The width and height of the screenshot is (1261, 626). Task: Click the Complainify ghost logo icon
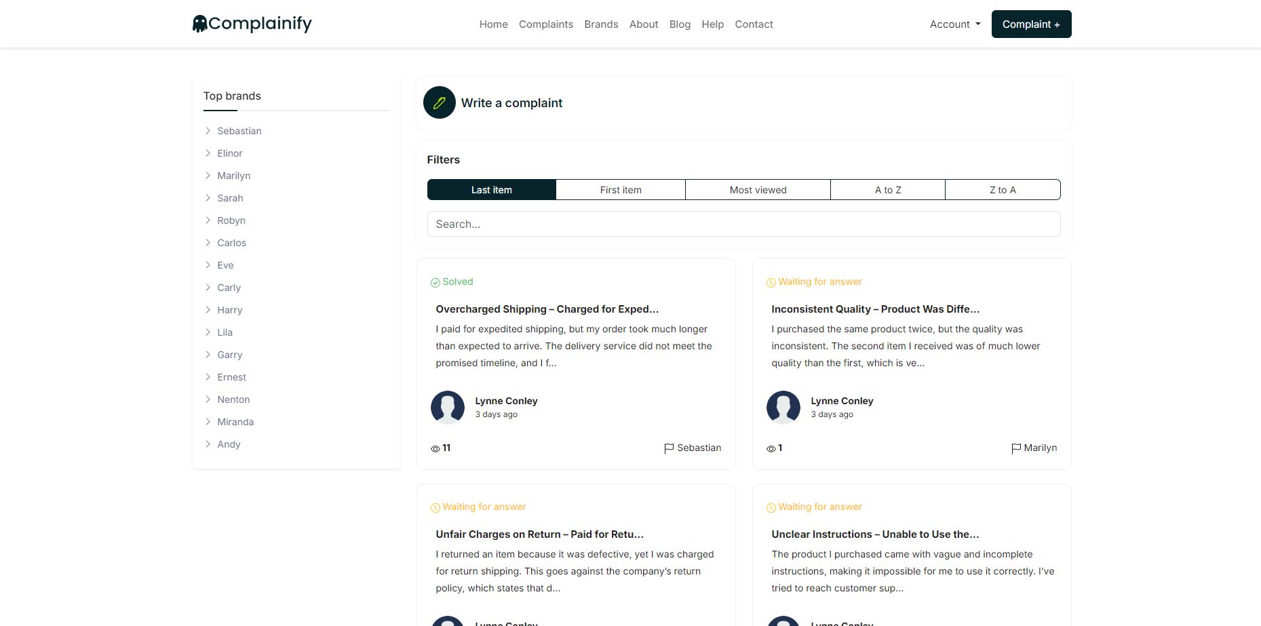199,24
